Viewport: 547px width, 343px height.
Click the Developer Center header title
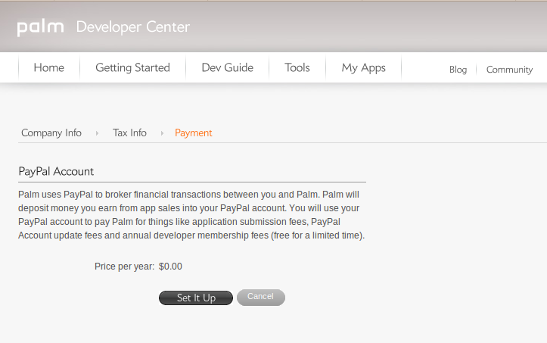pos(133,27)
